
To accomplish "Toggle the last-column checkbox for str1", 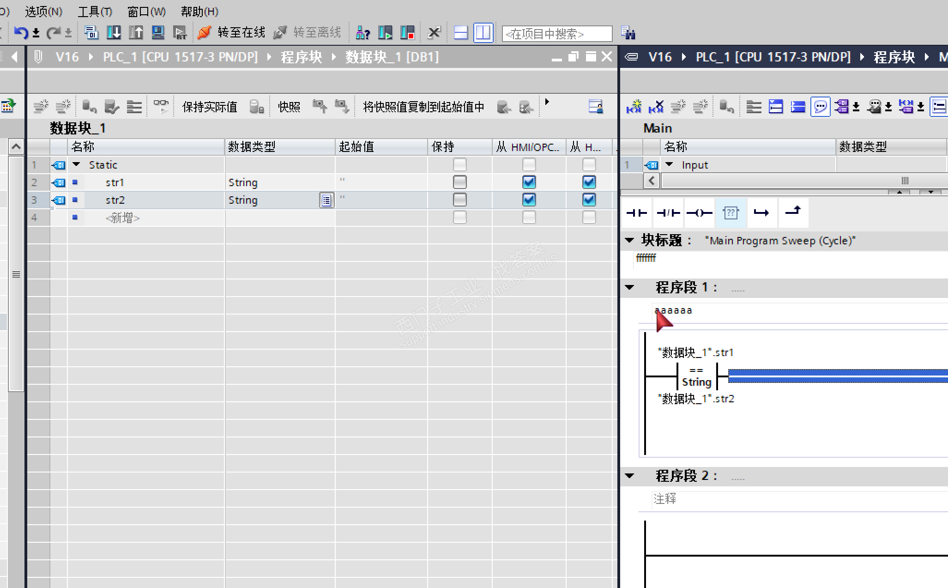I will click(589, 182).
